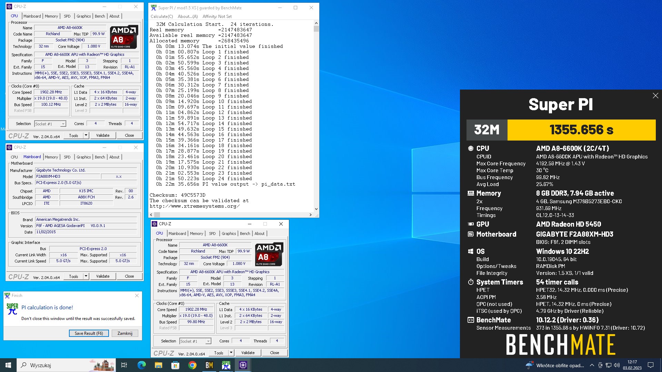Screen dimensions: 662x372
Task: Click Save Result (F6) button
Action: (89, 333)
